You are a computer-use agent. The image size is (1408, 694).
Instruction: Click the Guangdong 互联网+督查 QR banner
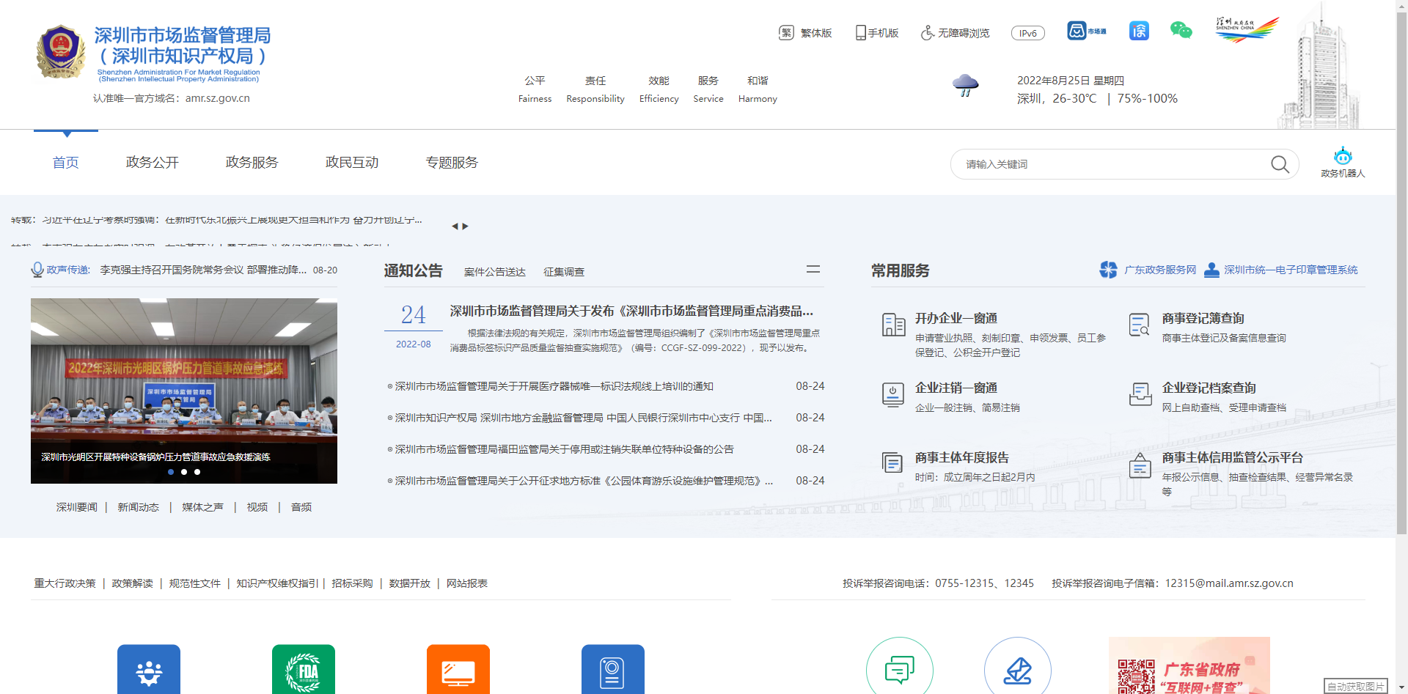1189,665
